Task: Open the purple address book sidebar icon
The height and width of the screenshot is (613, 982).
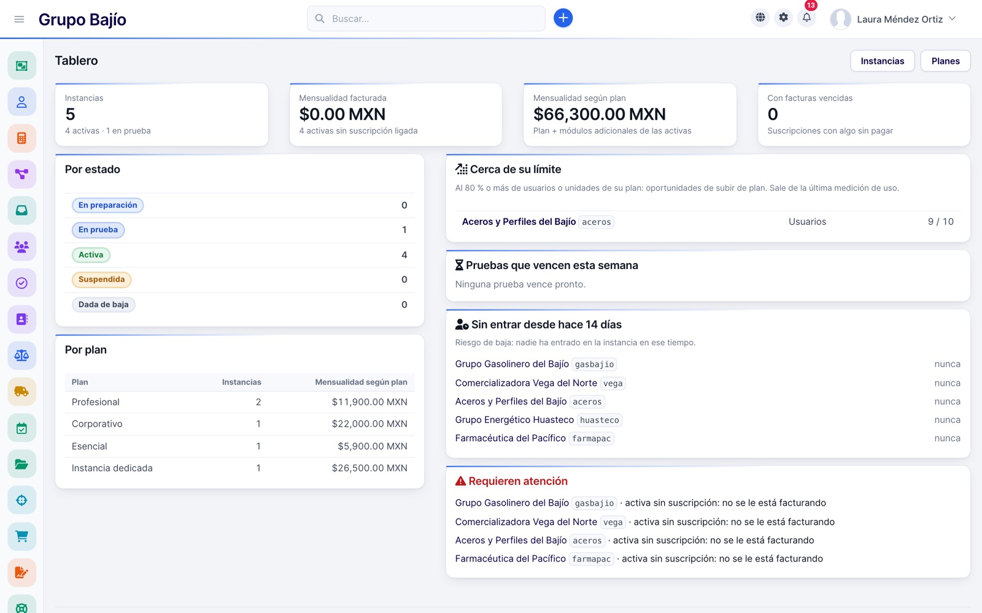Action: point(21,319)
